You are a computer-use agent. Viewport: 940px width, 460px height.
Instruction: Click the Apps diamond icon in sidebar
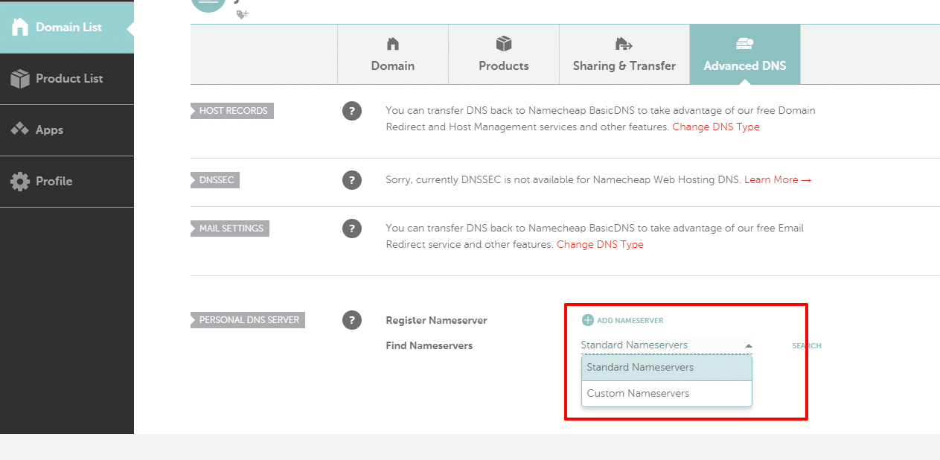coord(19,130)
